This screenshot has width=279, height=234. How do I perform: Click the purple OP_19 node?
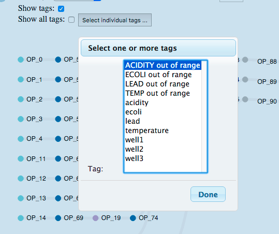(x=96, y=218)
